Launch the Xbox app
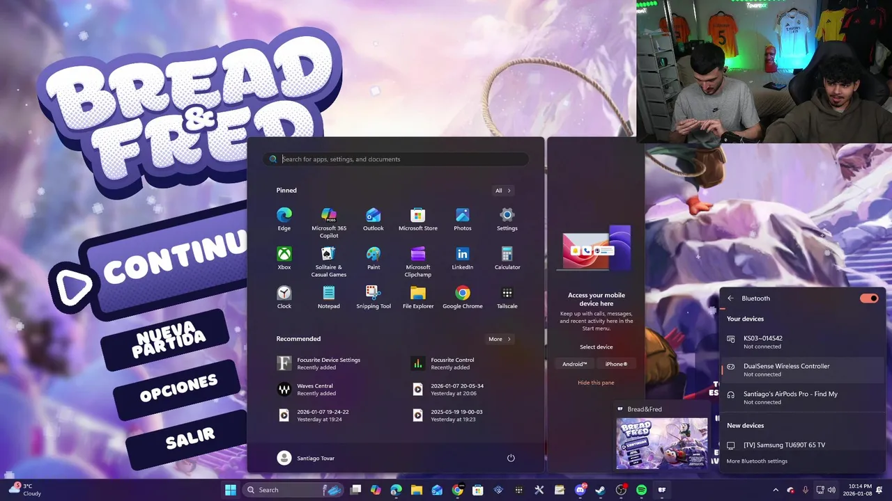This screenshot has height=501, width=892. tap(284, 257)
